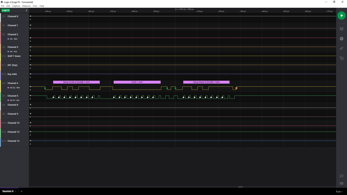This screenshot has height=195, width=347.
Task: Select the Channel 9 label
Action: click(x=13, y=114)
